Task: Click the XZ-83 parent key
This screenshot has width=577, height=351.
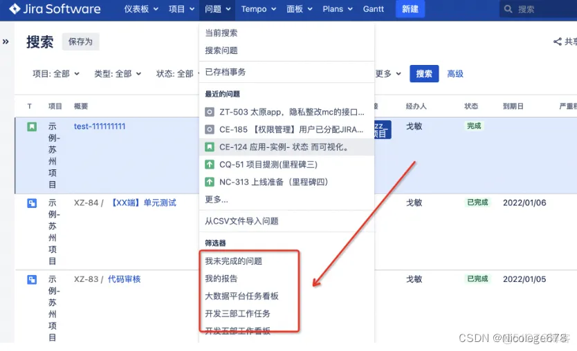Action: (x=86, y=279)
